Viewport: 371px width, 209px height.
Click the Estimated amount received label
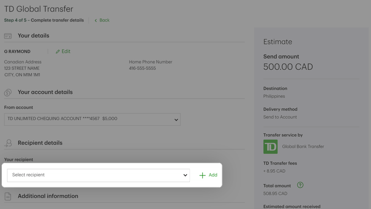tap(292, 206)
